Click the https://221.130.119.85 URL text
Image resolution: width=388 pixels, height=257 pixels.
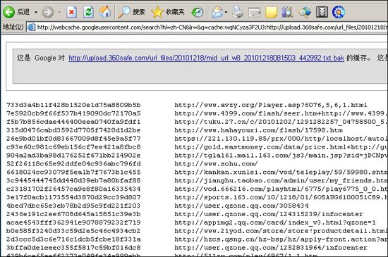tap(281, 139)
